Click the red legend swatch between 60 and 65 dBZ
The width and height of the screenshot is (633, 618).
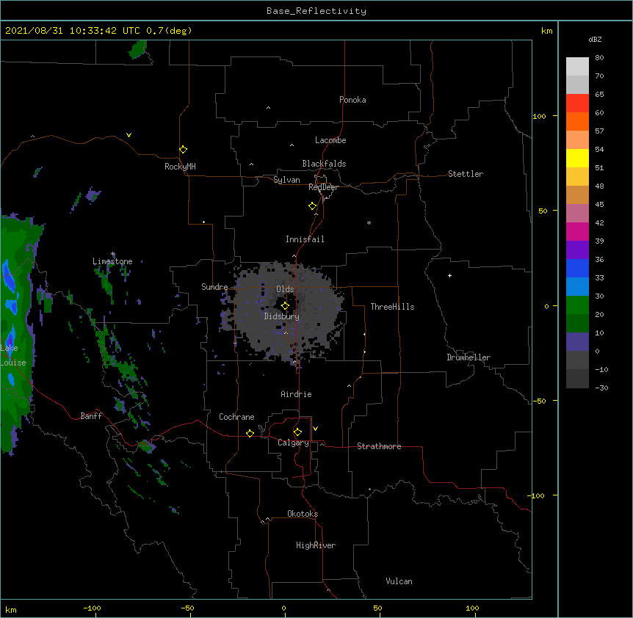[577, 103]
